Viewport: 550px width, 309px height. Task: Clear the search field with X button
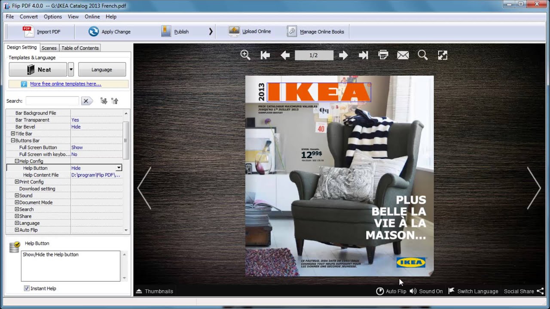coord(86,101)
